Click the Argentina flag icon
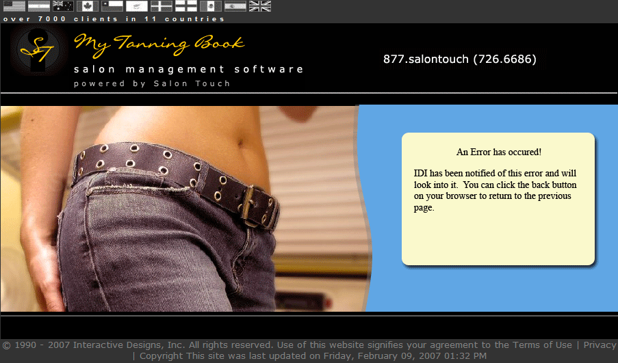 (x=39, y=6)
